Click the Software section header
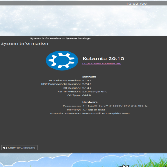 [89, 77]
